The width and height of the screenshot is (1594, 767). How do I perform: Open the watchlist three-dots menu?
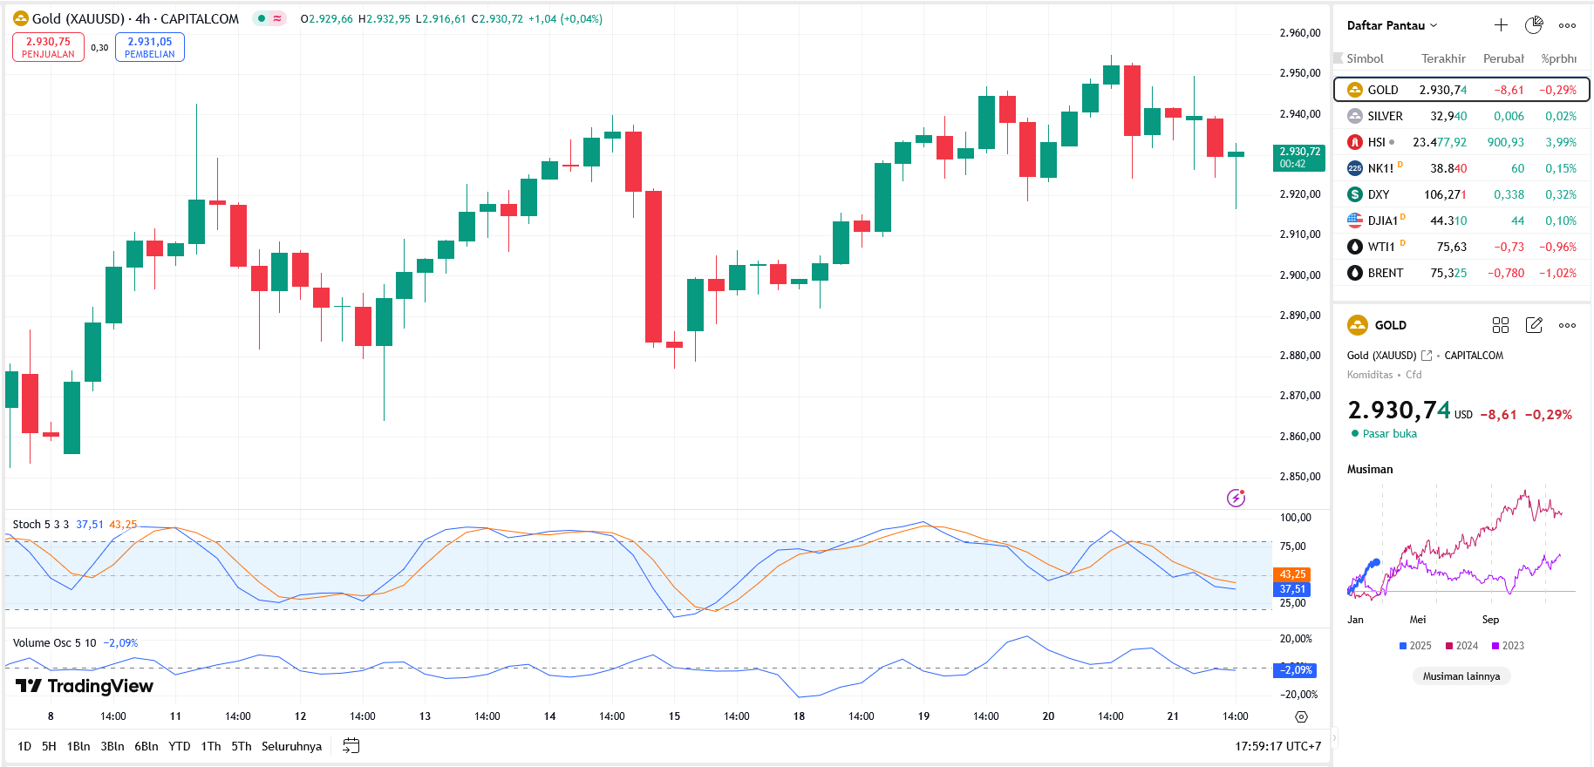pyautogui.click(x=1567, y=25)
